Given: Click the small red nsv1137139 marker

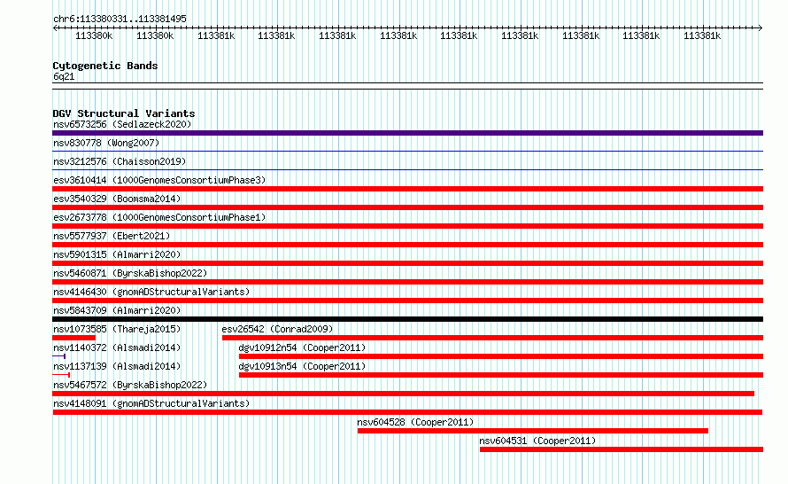Looking at the screenshot, I should [x=61, y=375].
